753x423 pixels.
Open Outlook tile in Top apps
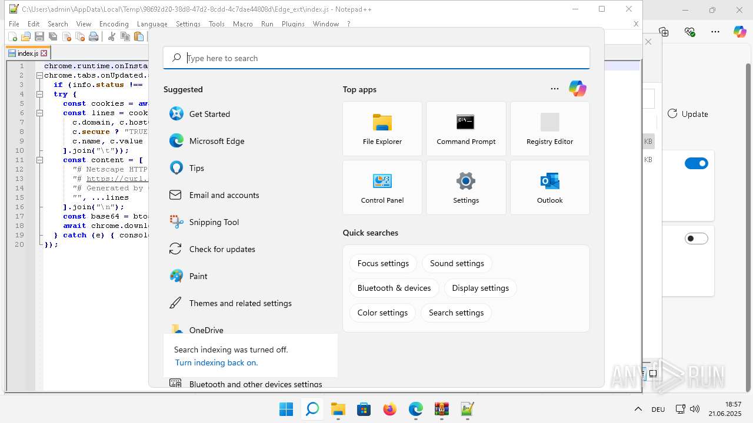(549, 187)
